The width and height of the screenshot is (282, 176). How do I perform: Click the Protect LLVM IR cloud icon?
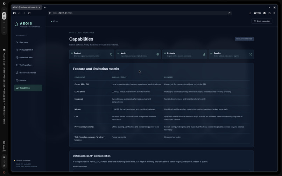coord(17,50)
